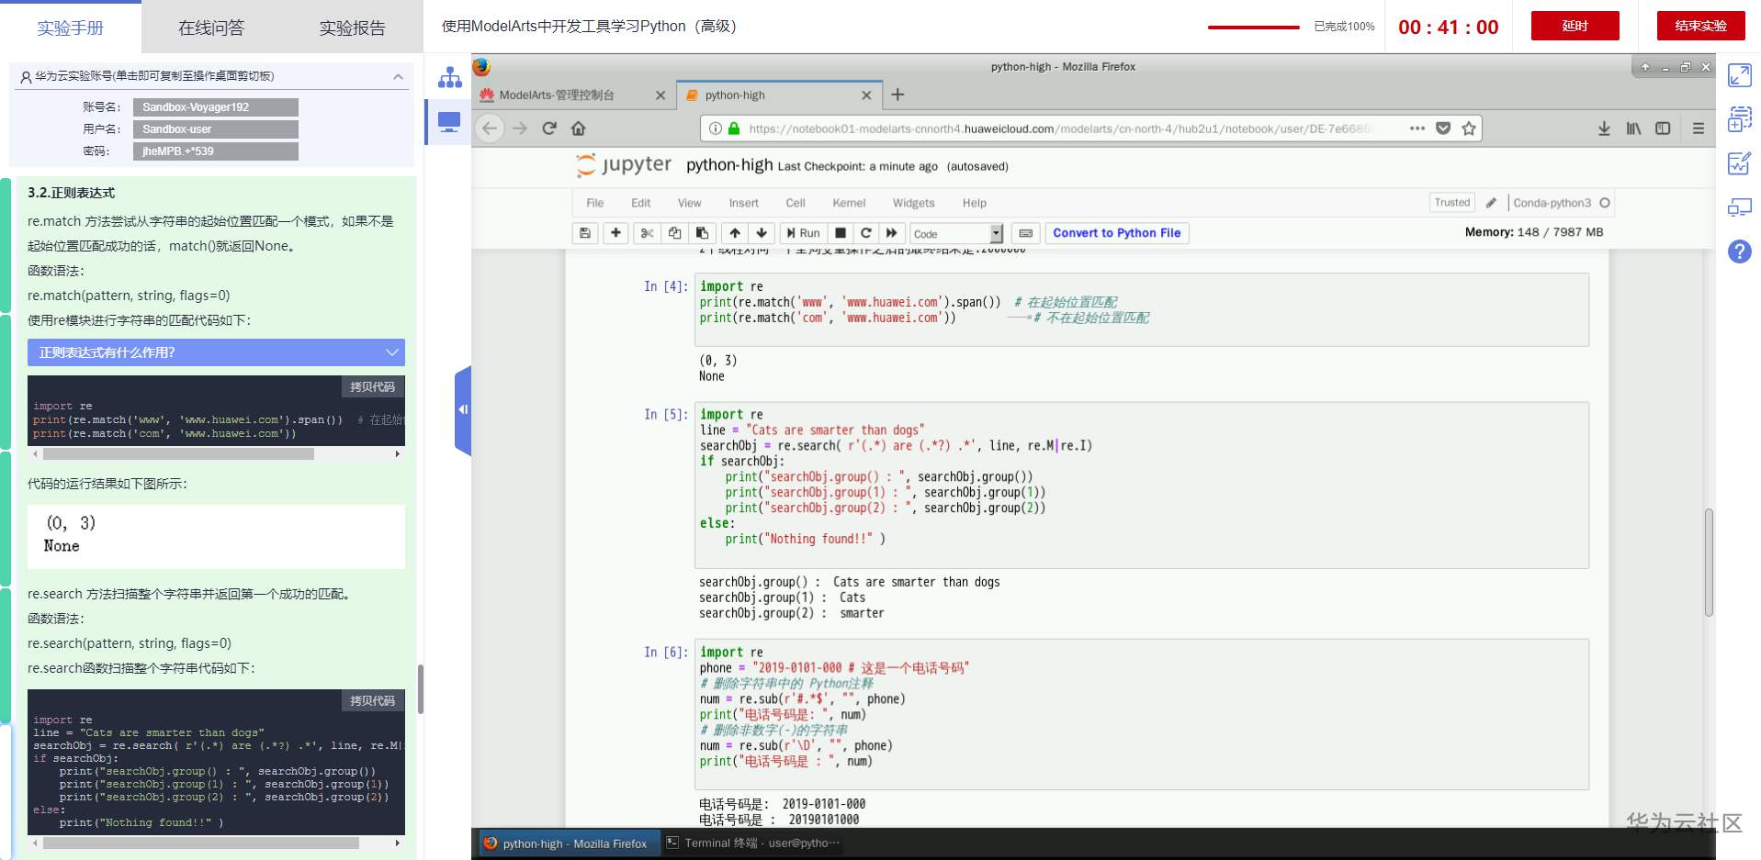Interrupt the kernel with the stop icon
The image size is (1761, 860).
(840, 233)
